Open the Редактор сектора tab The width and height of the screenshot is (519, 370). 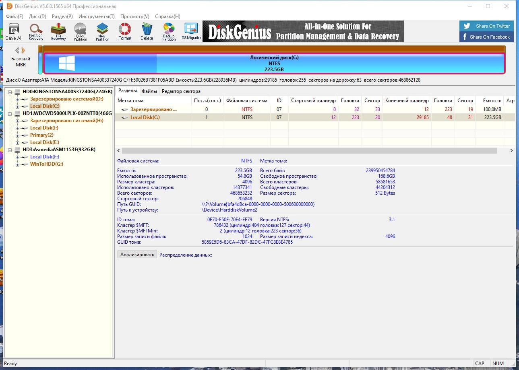[x=180, y=91]
